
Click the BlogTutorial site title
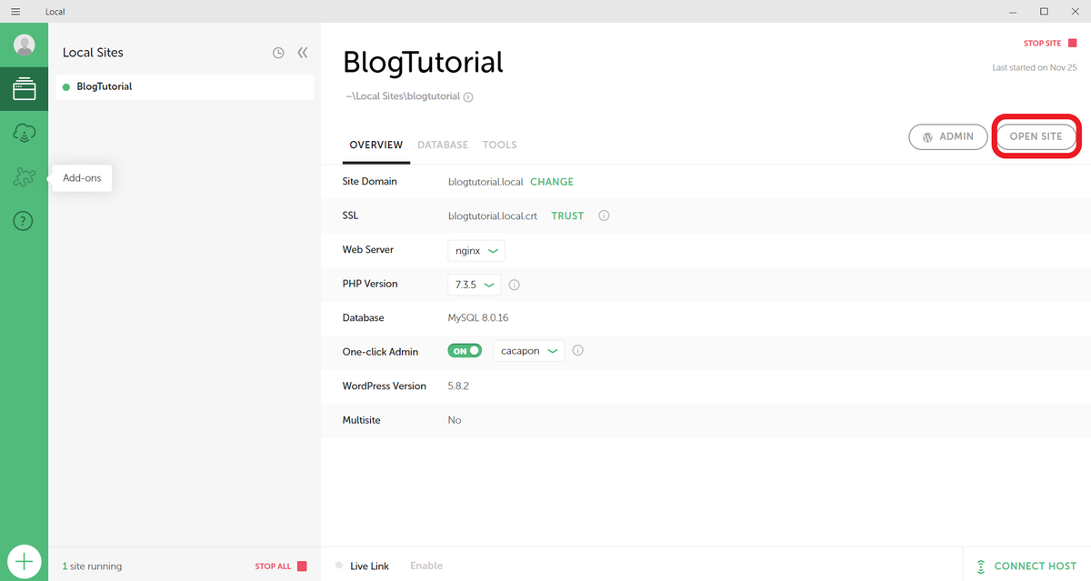tap(423, 62)
